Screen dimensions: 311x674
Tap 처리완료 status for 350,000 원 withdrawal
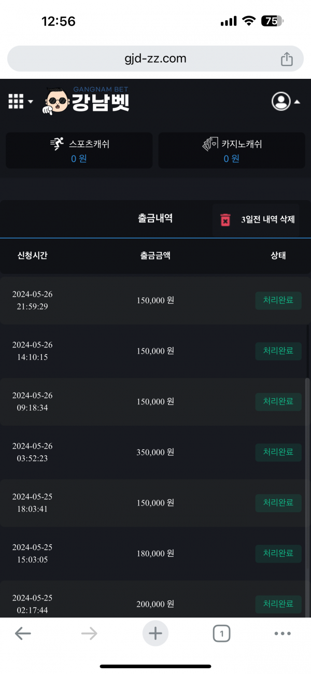[x=278, y=452]
